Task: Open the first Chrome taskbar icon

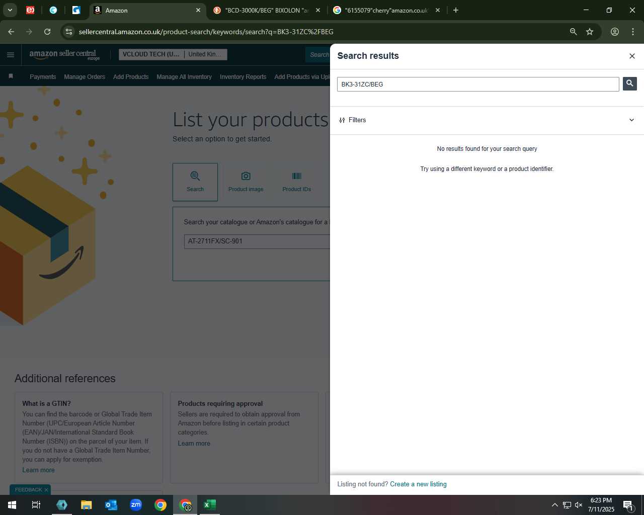Action: point(160,505)
